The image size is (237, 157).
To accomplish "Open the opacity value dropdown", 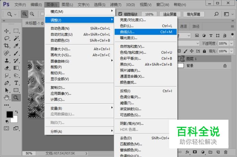I will click(x=232, y=43).
